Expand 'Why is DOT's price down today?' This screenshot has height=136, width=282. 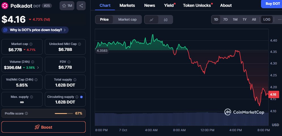35,30
